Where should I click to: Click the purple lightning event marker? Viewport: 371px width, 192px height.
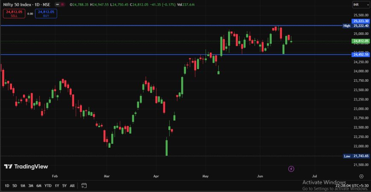coord(291,169)
